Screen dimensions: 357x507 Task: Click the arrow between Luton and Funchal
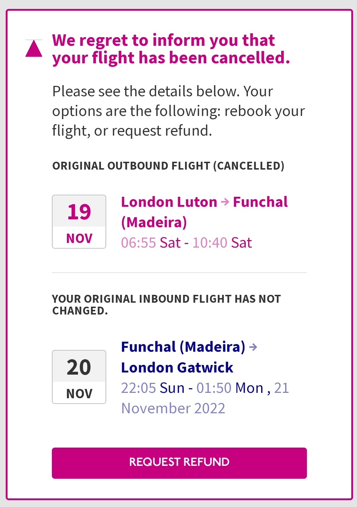[225, 202]
